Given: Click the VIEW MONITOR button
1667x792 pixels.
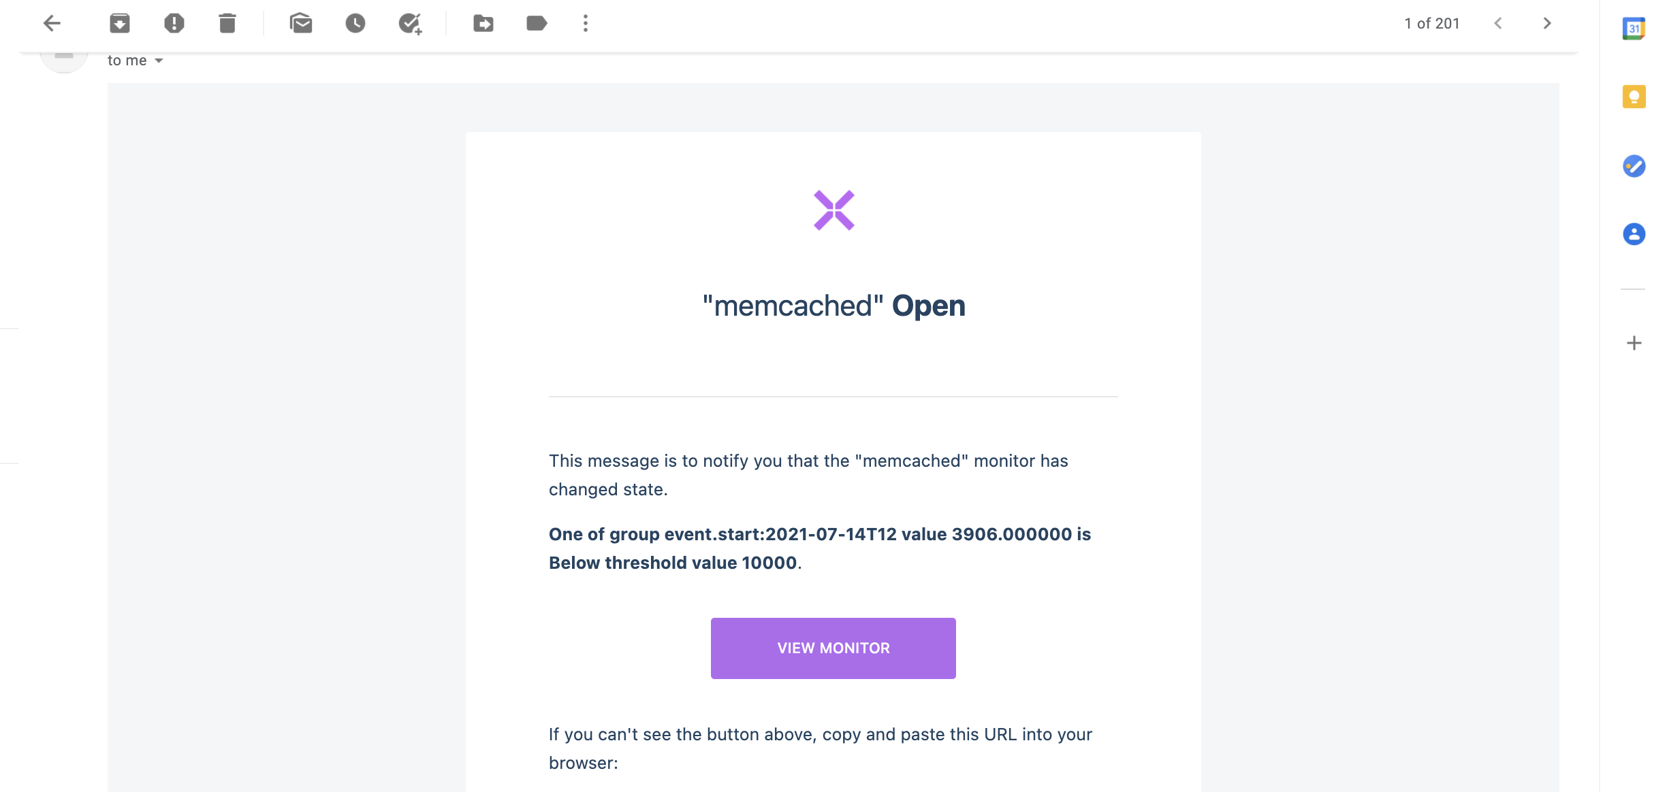Looking at the screenshot, I should pyautogui.click(x=833, y=648).
